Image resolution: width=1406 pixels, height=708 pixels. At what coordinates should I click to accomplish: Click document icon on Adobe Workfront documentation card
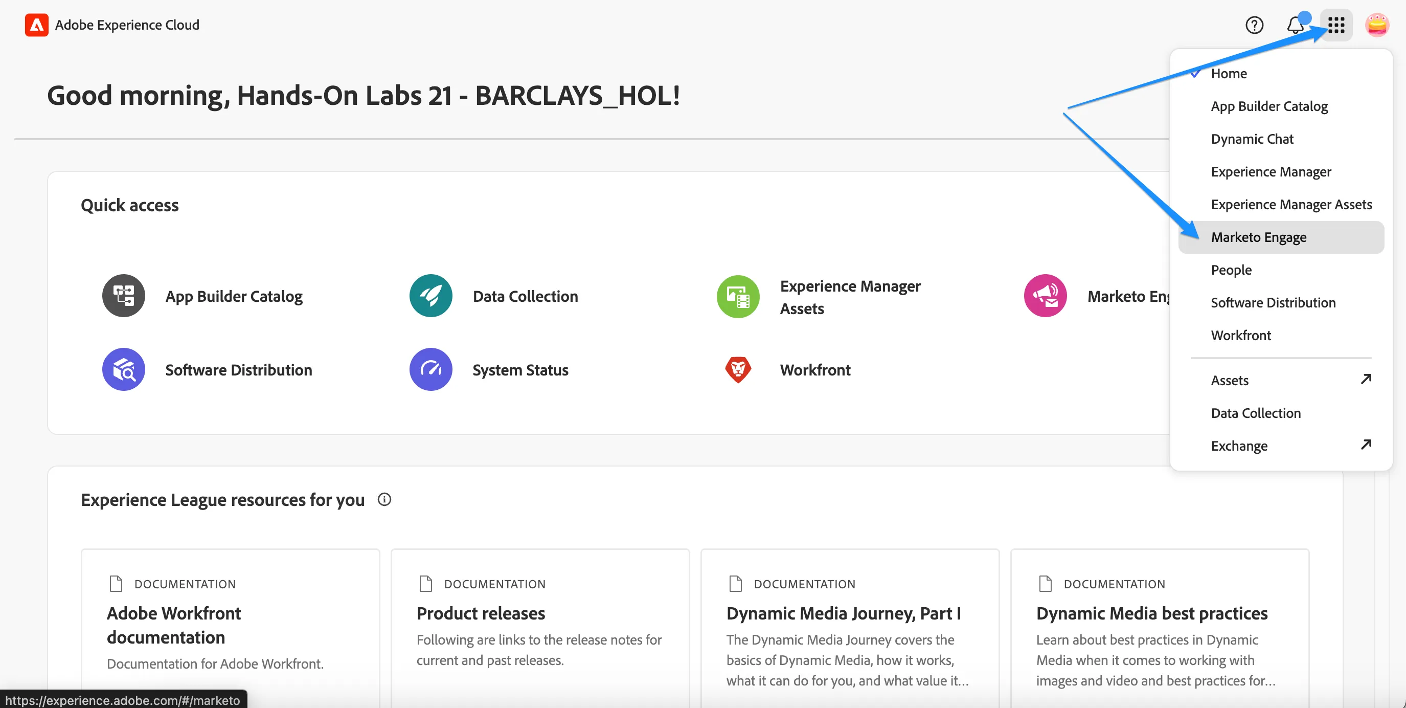[116, 584]
